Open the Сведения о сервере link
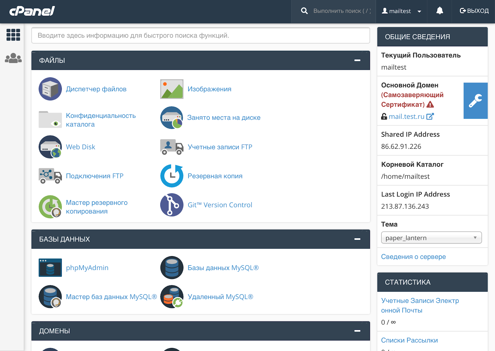This screenshot has width=495, height=351. click(x=413, y=257)
